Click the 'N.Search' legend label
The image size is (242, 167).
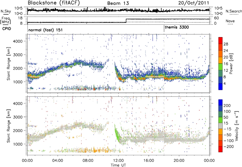(234, 11)
